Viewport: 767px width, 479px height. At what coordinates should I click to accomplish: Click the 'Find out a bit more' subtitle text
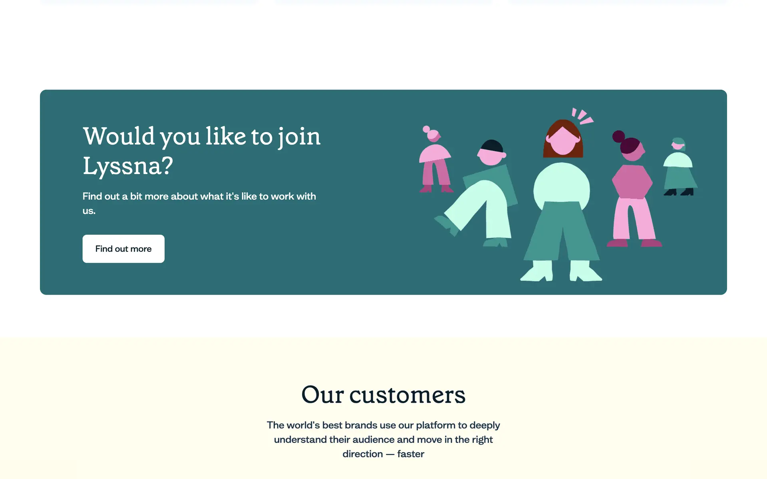tap(199, 203)
